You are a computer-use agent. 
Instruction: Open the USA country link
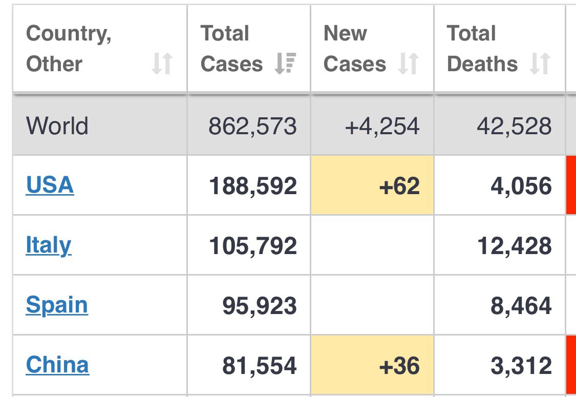pyautogui.click(x=50, y=185)
